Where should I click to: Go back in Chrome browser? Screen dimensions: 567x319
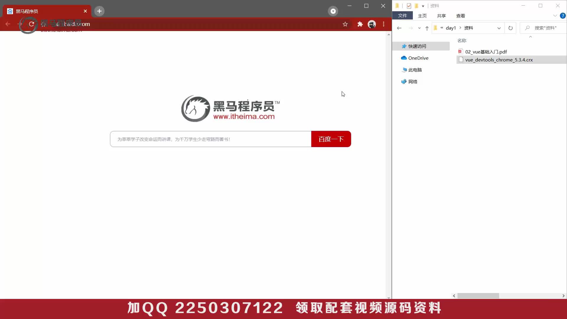8,24
